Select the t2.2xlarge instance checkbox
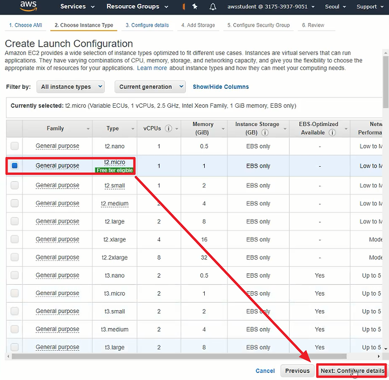389x380 pixels. (15, 257)
